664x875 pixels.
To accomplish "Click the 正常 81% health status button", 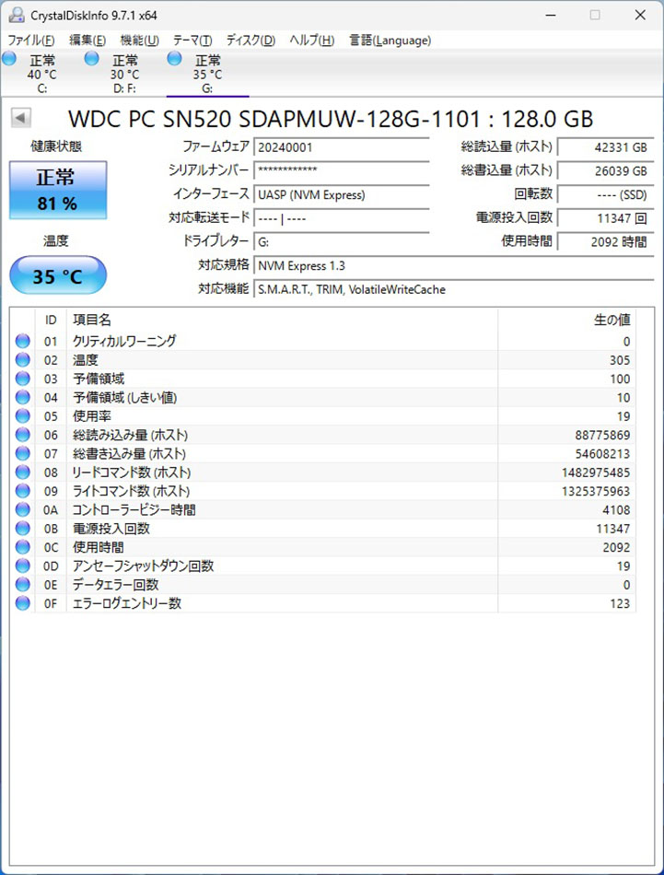I will point(57,190).
